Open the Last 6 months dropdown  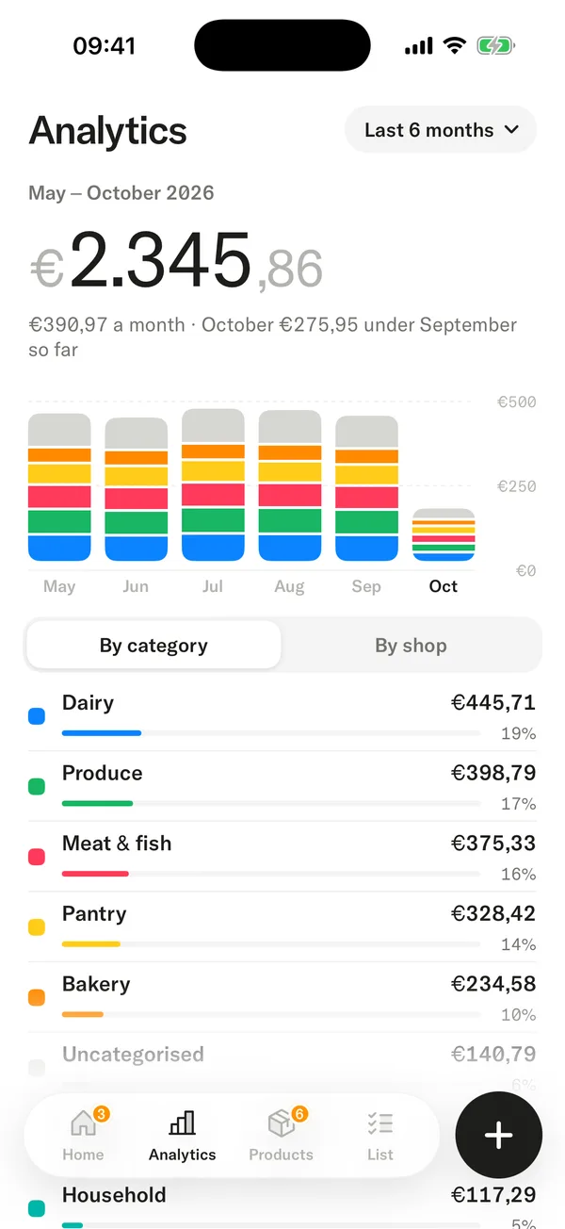441,130
